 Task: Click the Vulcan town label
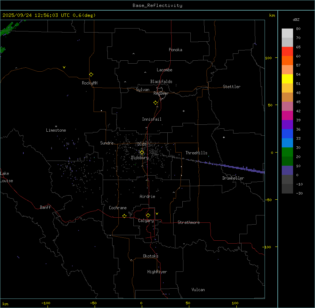click(198, 290)
